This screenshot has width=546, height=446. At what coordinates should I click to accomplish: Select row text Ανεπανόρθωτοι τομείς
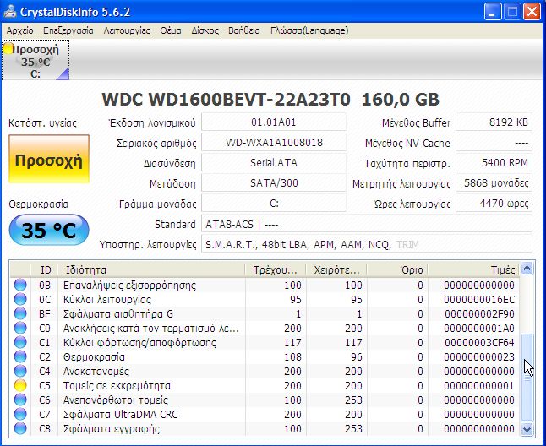(x=115, y=400)
